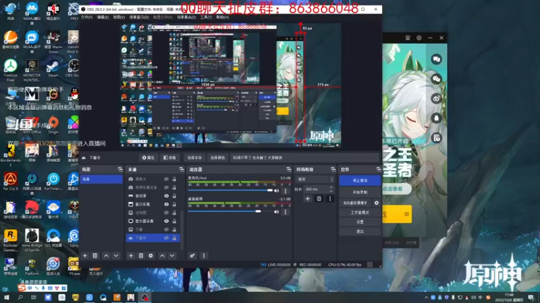The height and width of the screenshot is (303, 540).
Task: Open the mixer panel's bottom three-dot menu
Action: (204, 256)
